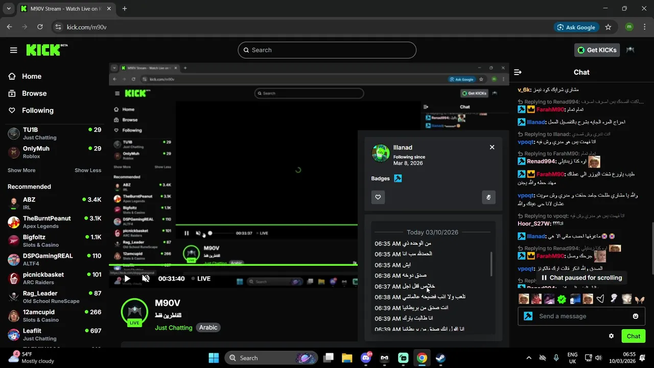The image size is (654, 368).
Task: Jump to LIVE in the player
Action: click(201, 279)
